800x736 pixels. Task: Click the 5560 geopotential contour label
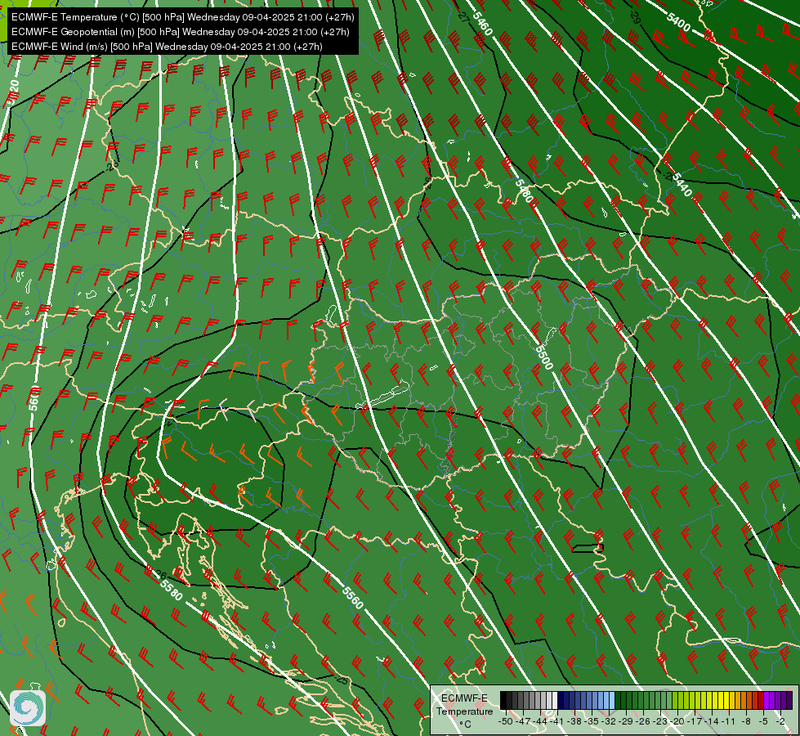353,597
